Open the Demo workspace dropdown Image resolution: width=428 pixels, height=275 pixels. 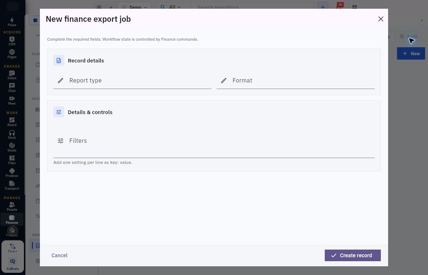coord(134,7)
